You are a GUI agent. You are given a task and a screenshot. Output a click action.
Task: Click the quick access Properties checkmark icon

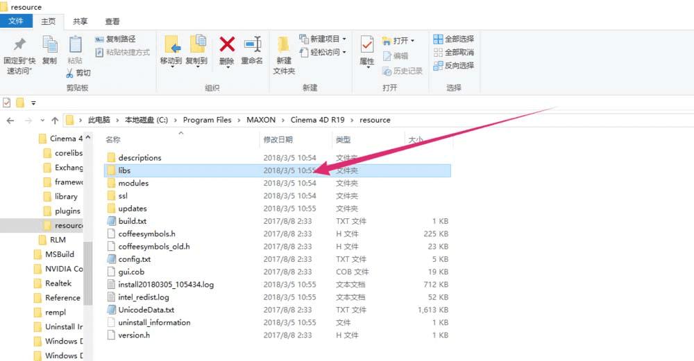click(x=7, y=103)
